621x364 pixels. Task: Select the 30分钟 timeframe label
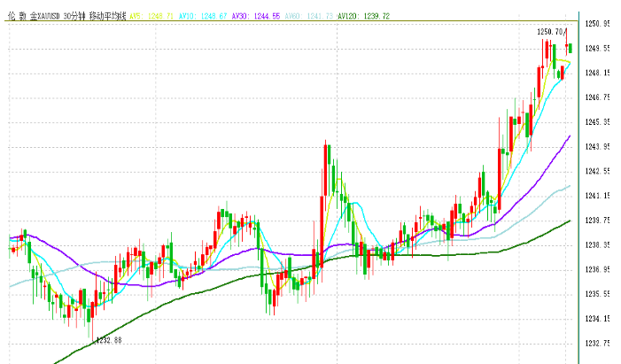coord(74,16)
